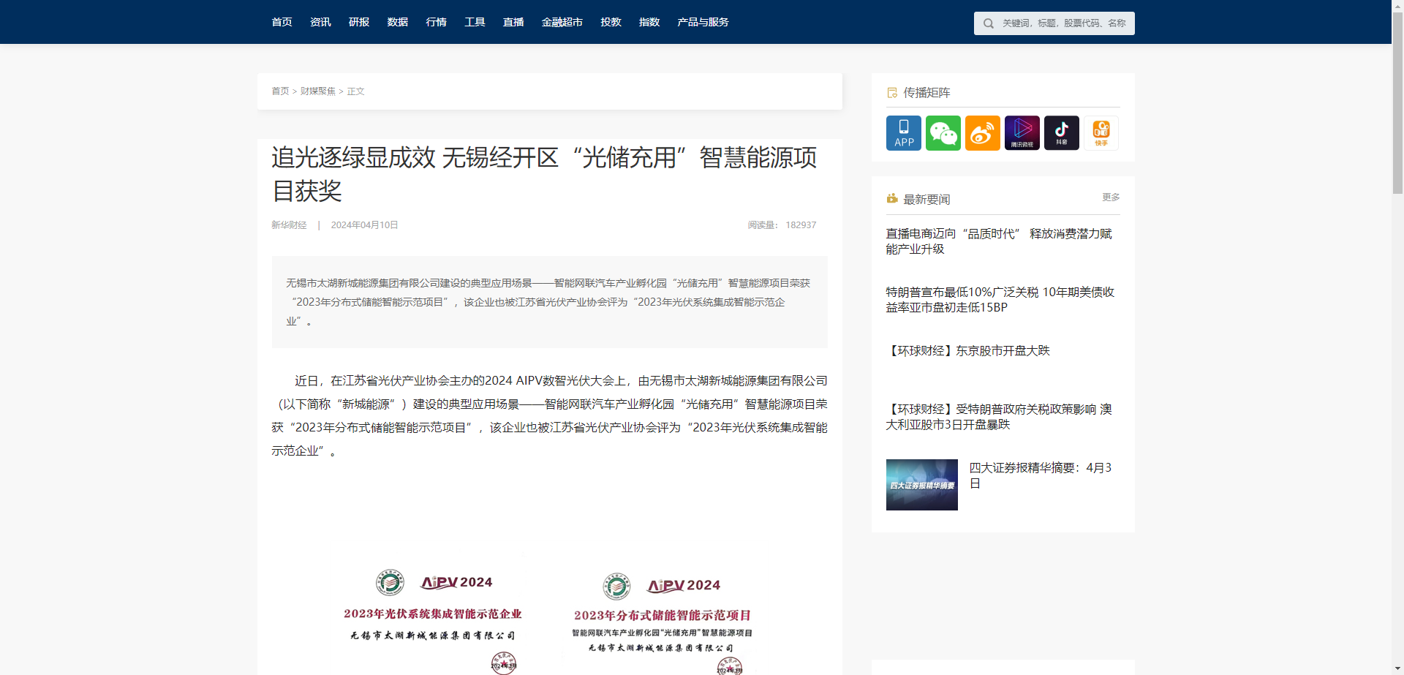Screen dimensions: 1404x675
Task: Open the APP download icon
Action: pyautogui.click(x=904, y=133)
